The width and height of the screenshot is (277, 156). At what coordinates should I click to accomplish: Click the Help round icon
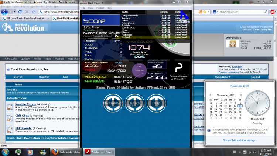(x=156, y=103)
